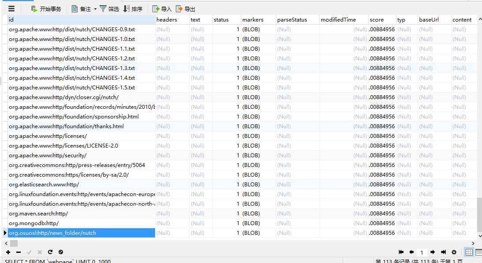Select the licenses/by-sa/2.0/ row id
Viewport: 482px width, 263px height.
pyautogui.click(x=82, y=175)
